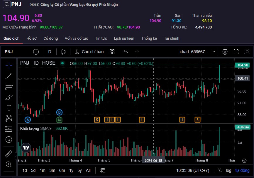The width and height of the screenshot is (254, 178).
Task: Enter fullscreen chart mode
Action: (236, 52)
